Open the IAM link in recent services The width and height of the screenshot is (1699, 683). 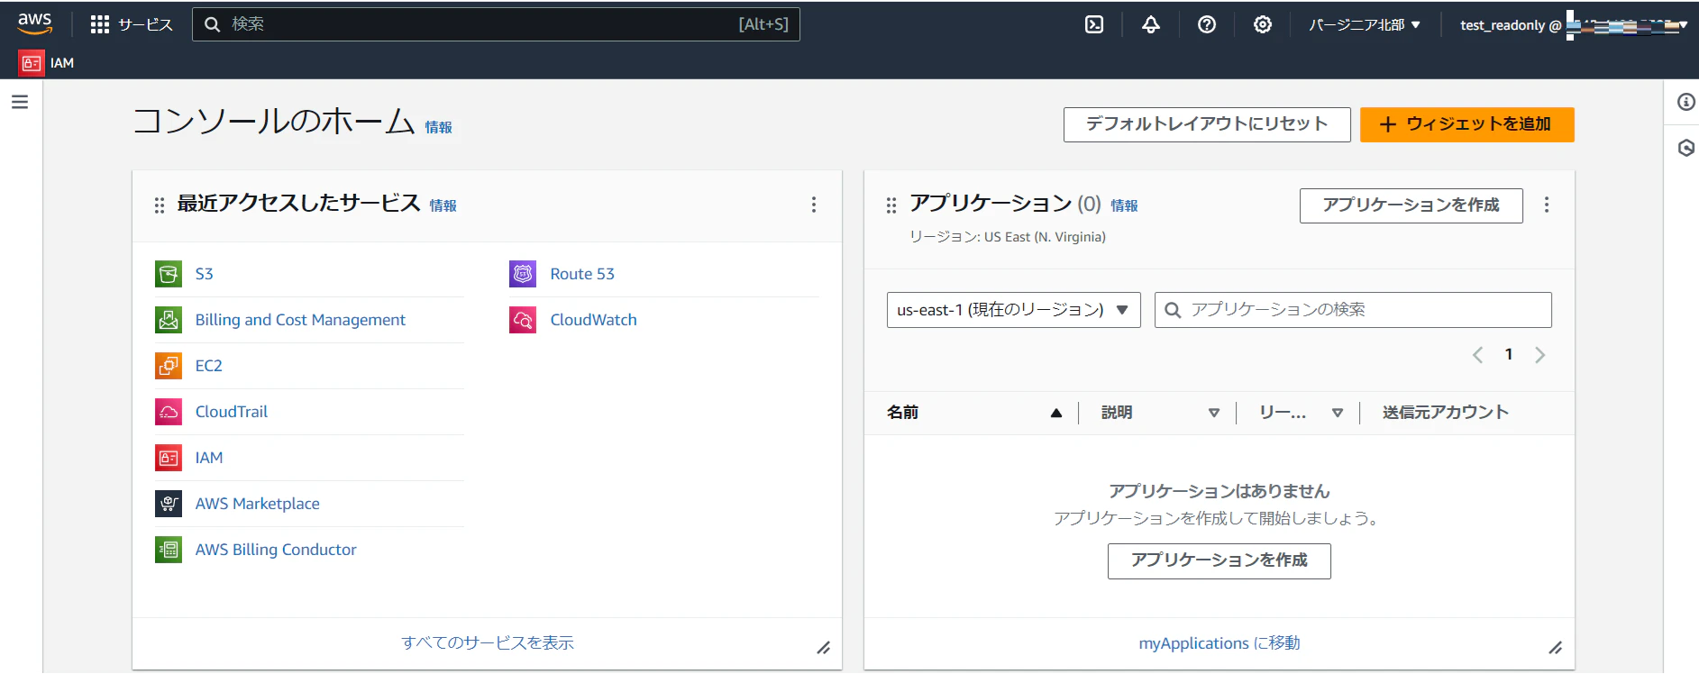pyautogui.click(x=209, y=458)
